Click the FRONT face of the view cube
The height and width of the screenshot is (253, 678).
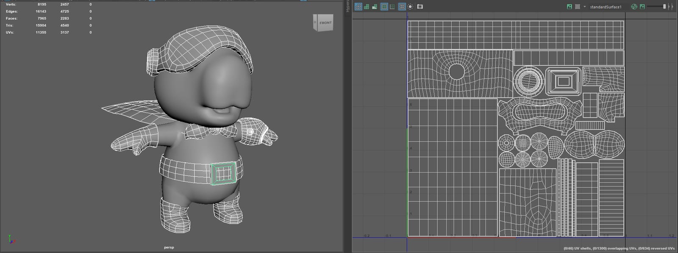[x=325, y=22]
